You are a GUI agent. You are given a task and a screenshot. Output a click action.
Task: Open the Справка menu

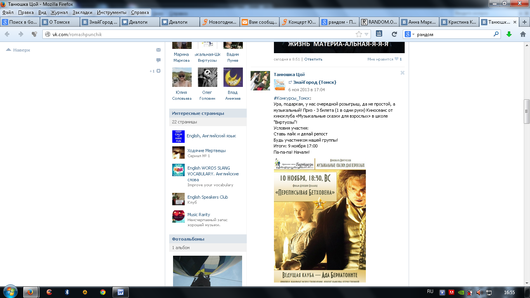(140, 12)
